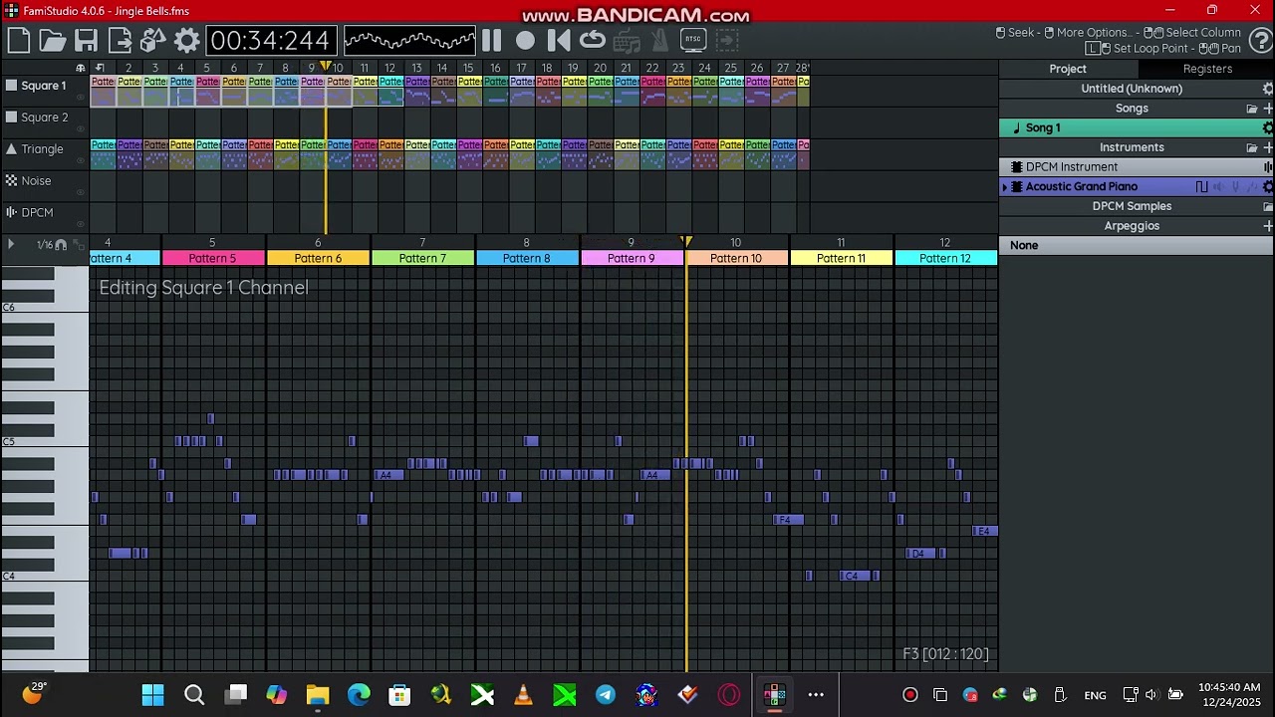Select the Square 1 channel
The width and height of the screenshot is (1275, 717).
[x=44, y=86]
